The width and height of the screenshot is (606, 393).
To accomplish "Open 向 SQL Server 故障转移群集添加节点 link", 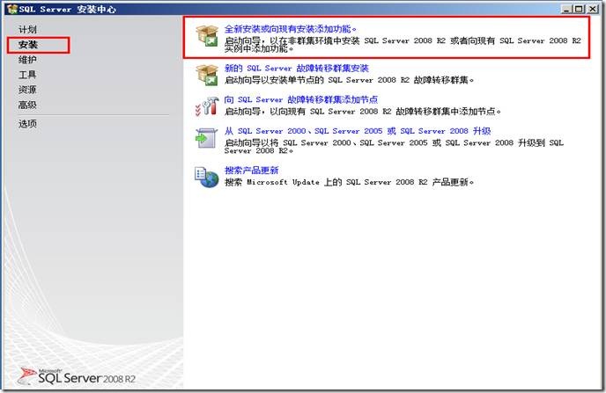I will point(300,99).
